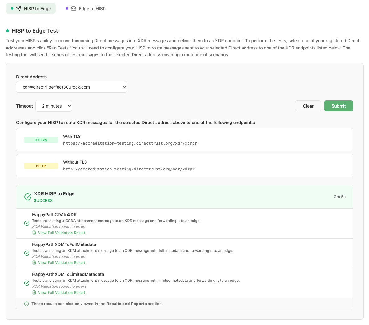
Task: Click the HTTPS badge
Action: click(41, 140)
